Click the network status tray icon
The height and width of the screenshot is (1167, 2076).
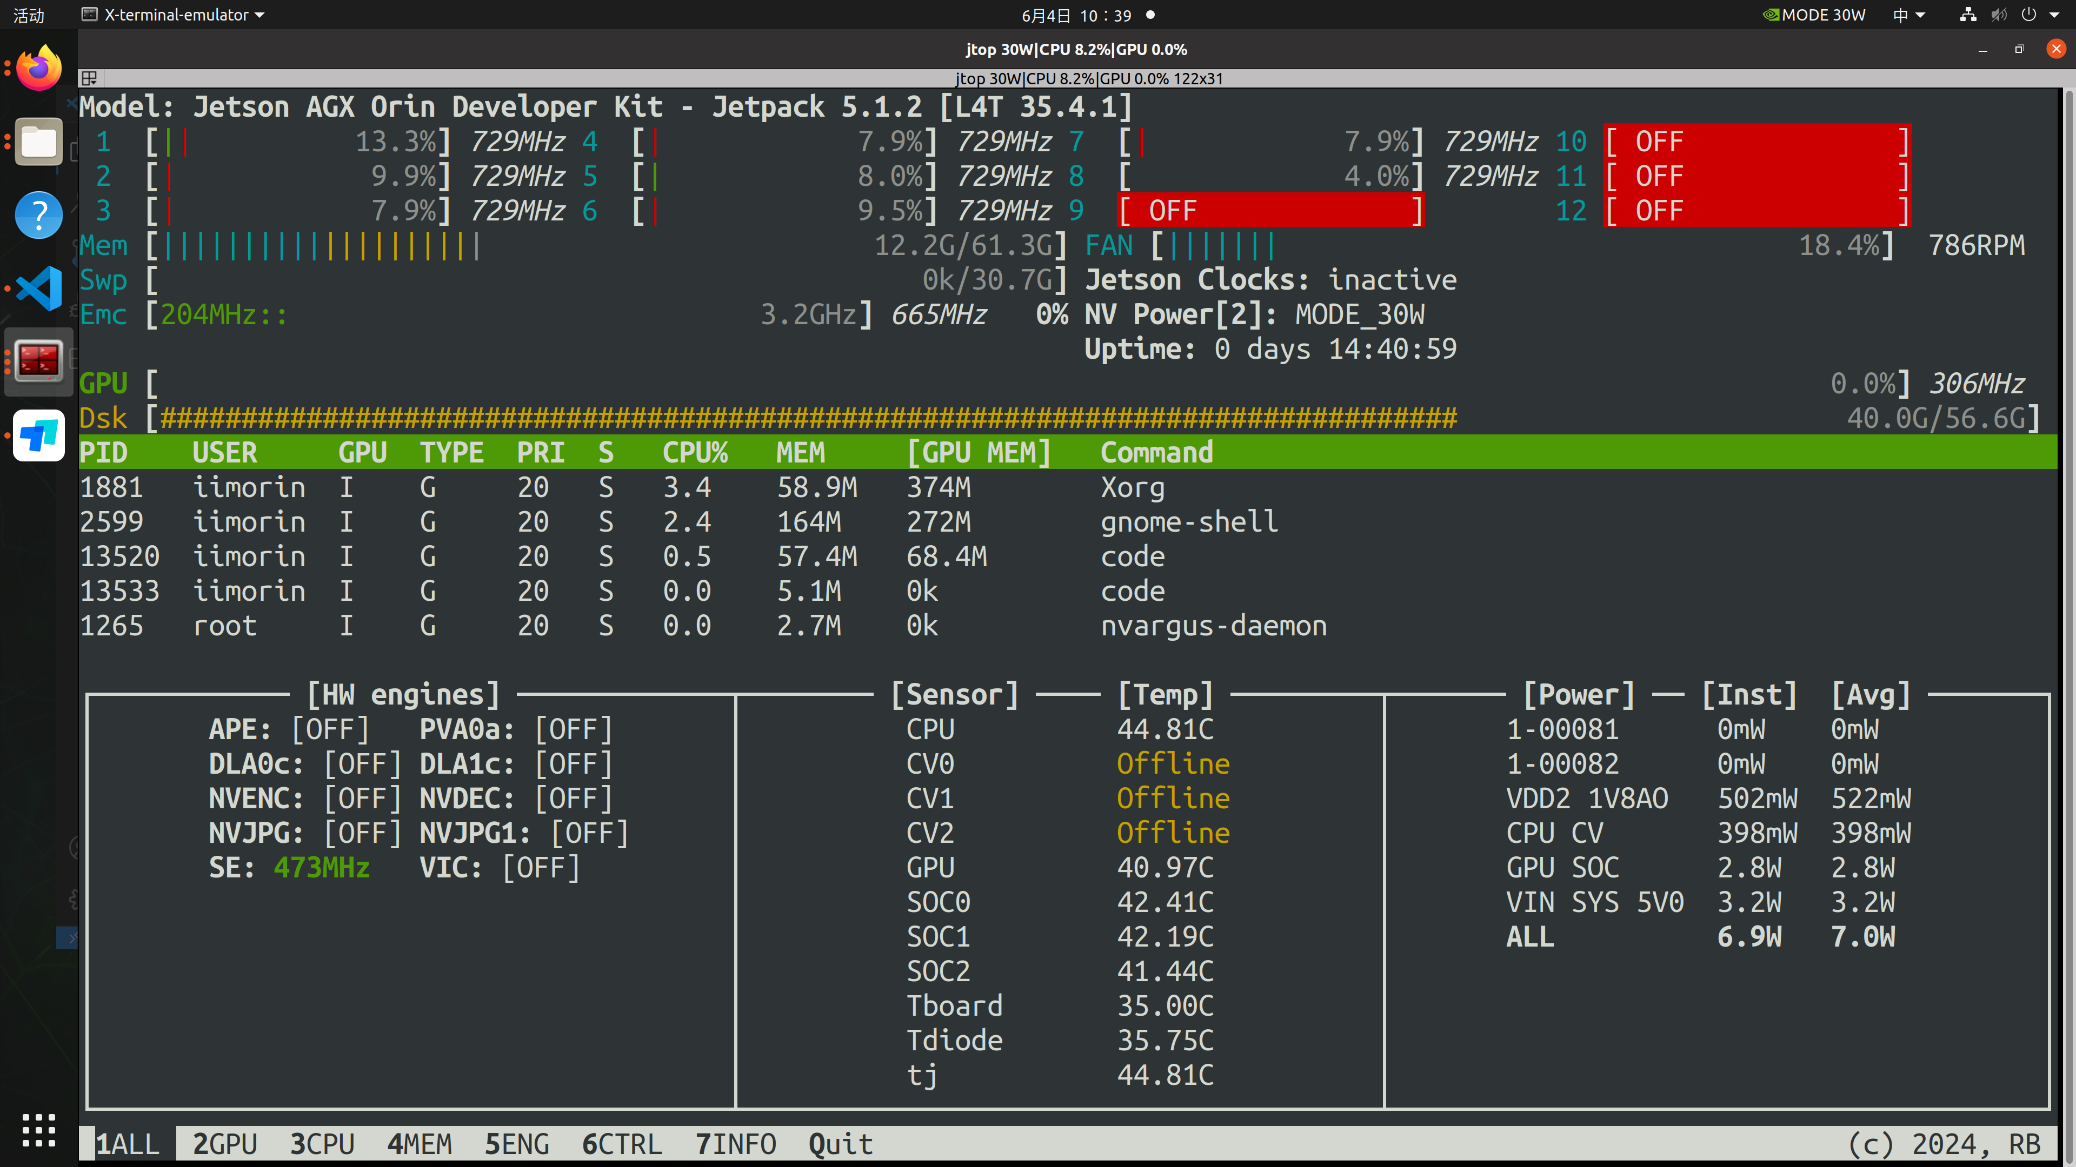[1968, 15]
